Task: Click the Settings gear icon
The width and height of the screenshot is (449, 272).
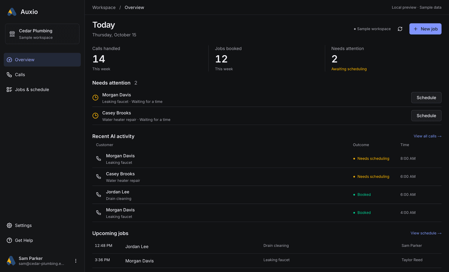Action: 9,225
